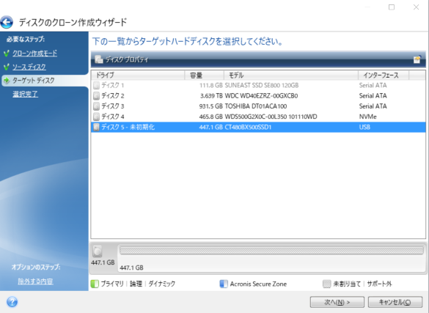Click the disk properties icon in header

tap(98, 59)
